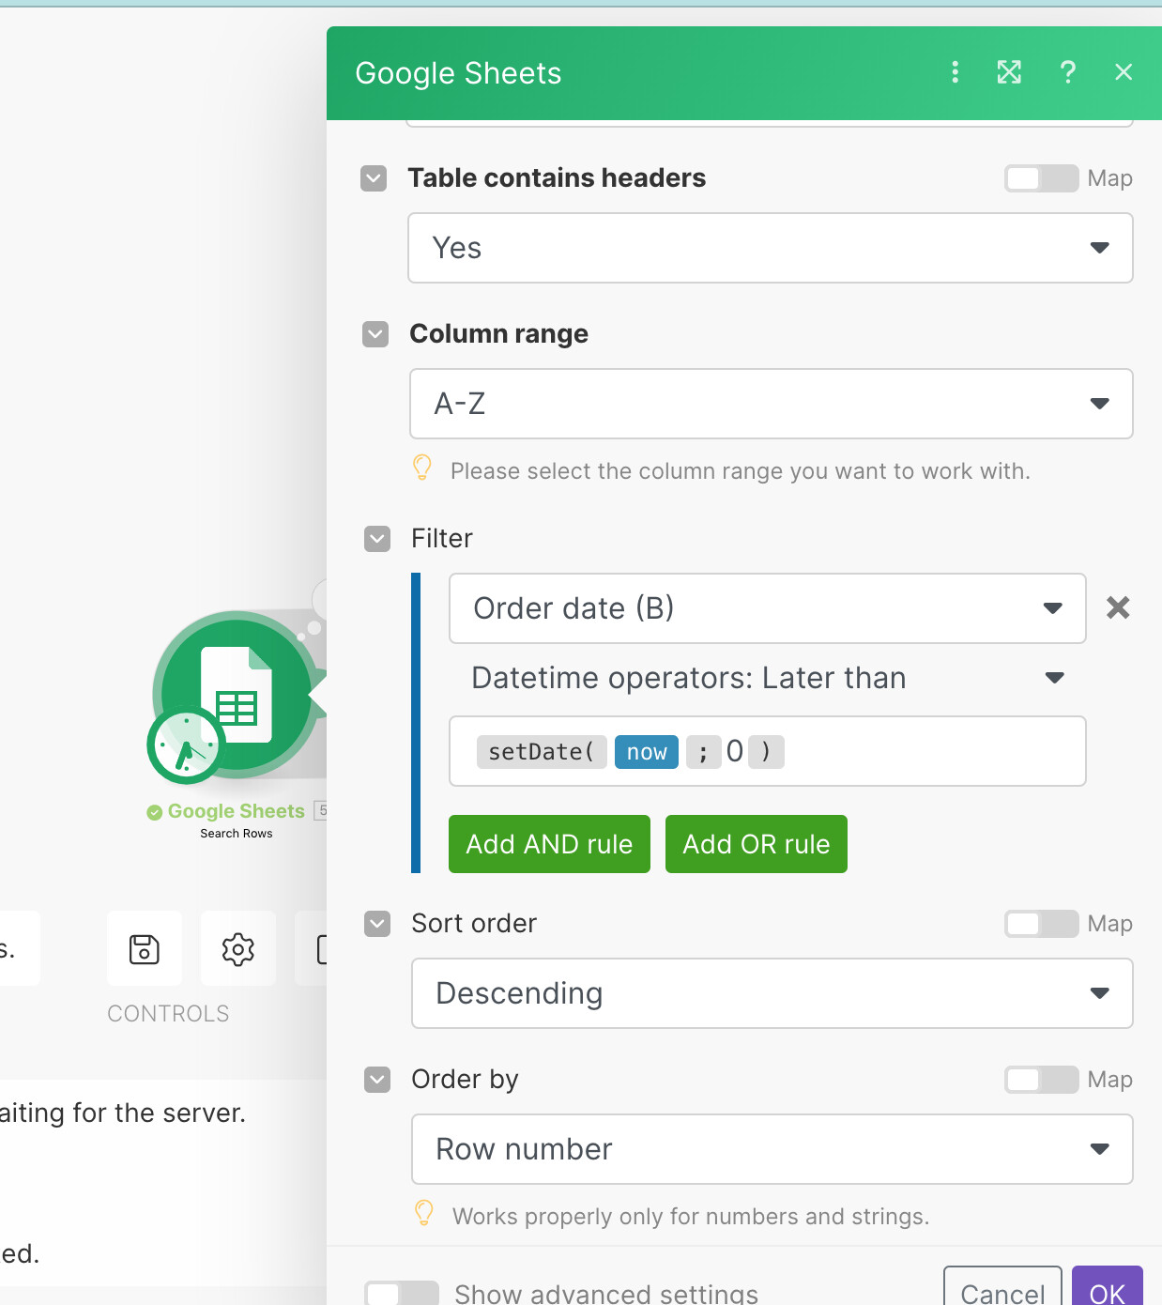1162x1305 pixels.
Task: Click inside the setDate filter value field
Action: (x=767, y=751)
